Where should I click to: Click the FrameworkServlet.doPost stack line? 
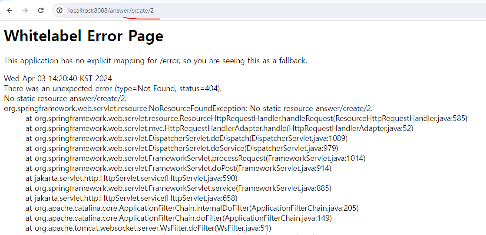pyautogui.click(x=179, y=168)
